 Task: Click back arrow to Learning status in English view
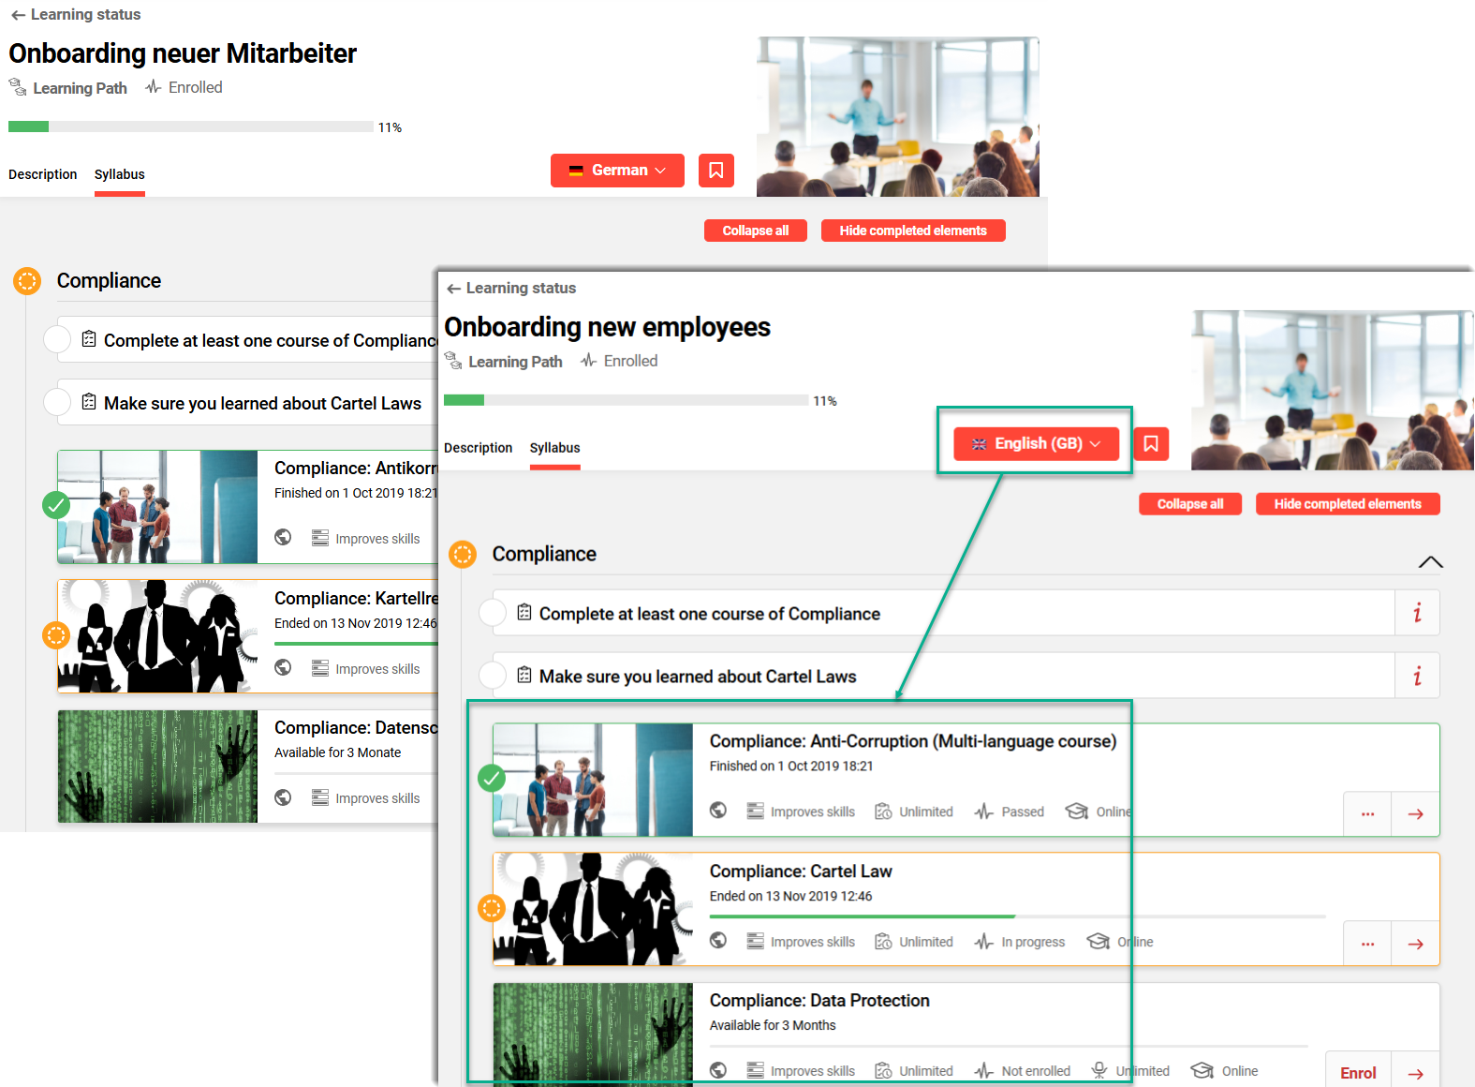coord(454,289)
